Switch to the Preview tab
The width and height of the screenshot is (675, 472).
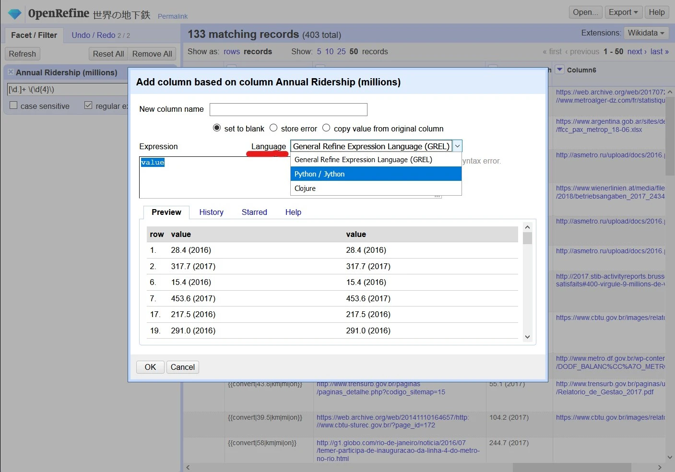tap(166, 212)
